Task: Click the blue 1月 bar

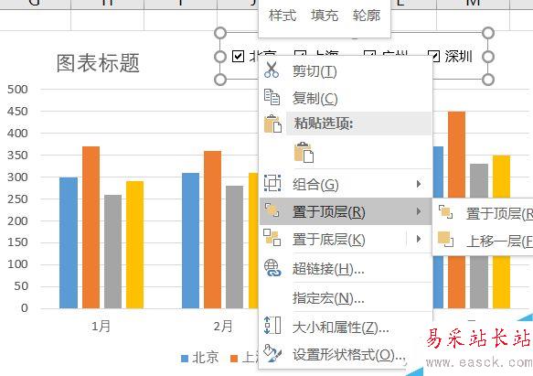Action: tap(69, 242)
